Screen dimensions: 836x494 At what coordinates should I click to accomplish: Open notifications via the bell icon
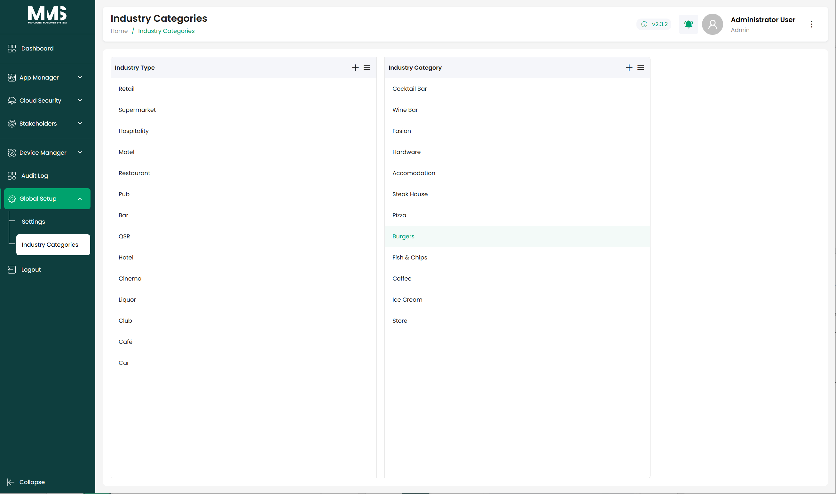pos(689,24)
